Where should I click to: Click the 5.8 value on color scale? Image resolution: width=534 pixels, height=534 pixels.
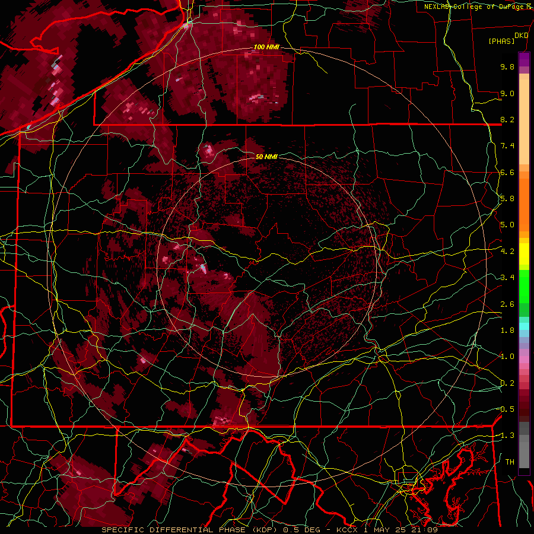tap(507, 199)
